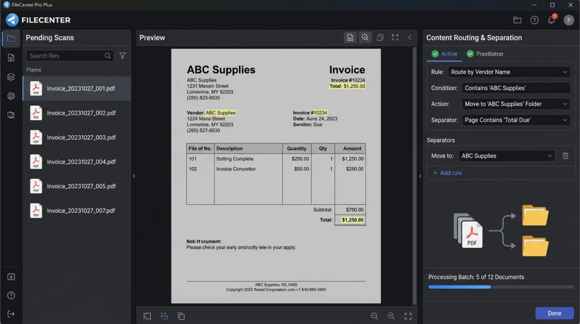Select Invoice_20231027_007.pdf
580x324 pixels.
77,211
